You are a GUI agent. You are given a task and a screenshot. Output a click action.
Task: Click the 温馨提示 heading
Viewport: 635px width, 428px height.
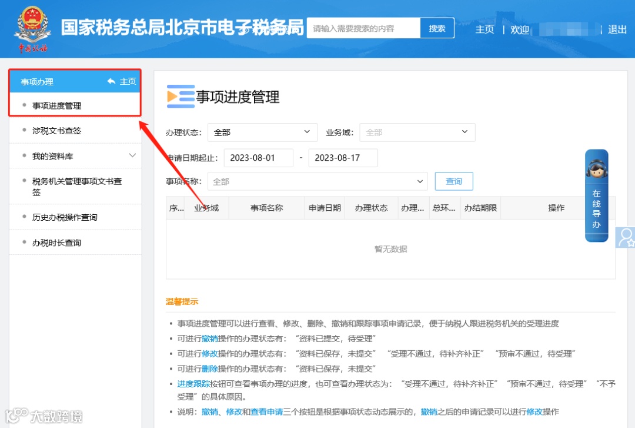182,301
